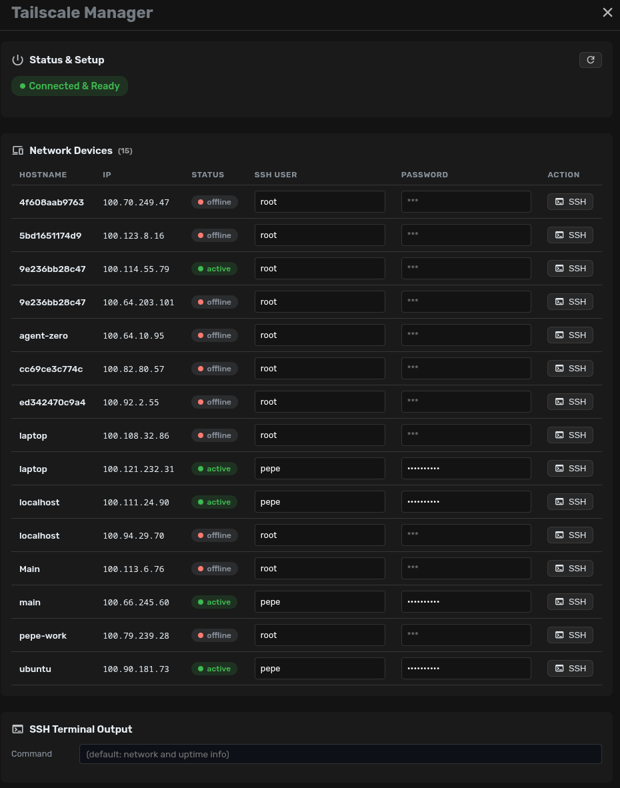The width and height of the screenshot is (620, 788).
Task: Focus SSH user field for localhost 100.111.24.90
Action: pos(319,501)
